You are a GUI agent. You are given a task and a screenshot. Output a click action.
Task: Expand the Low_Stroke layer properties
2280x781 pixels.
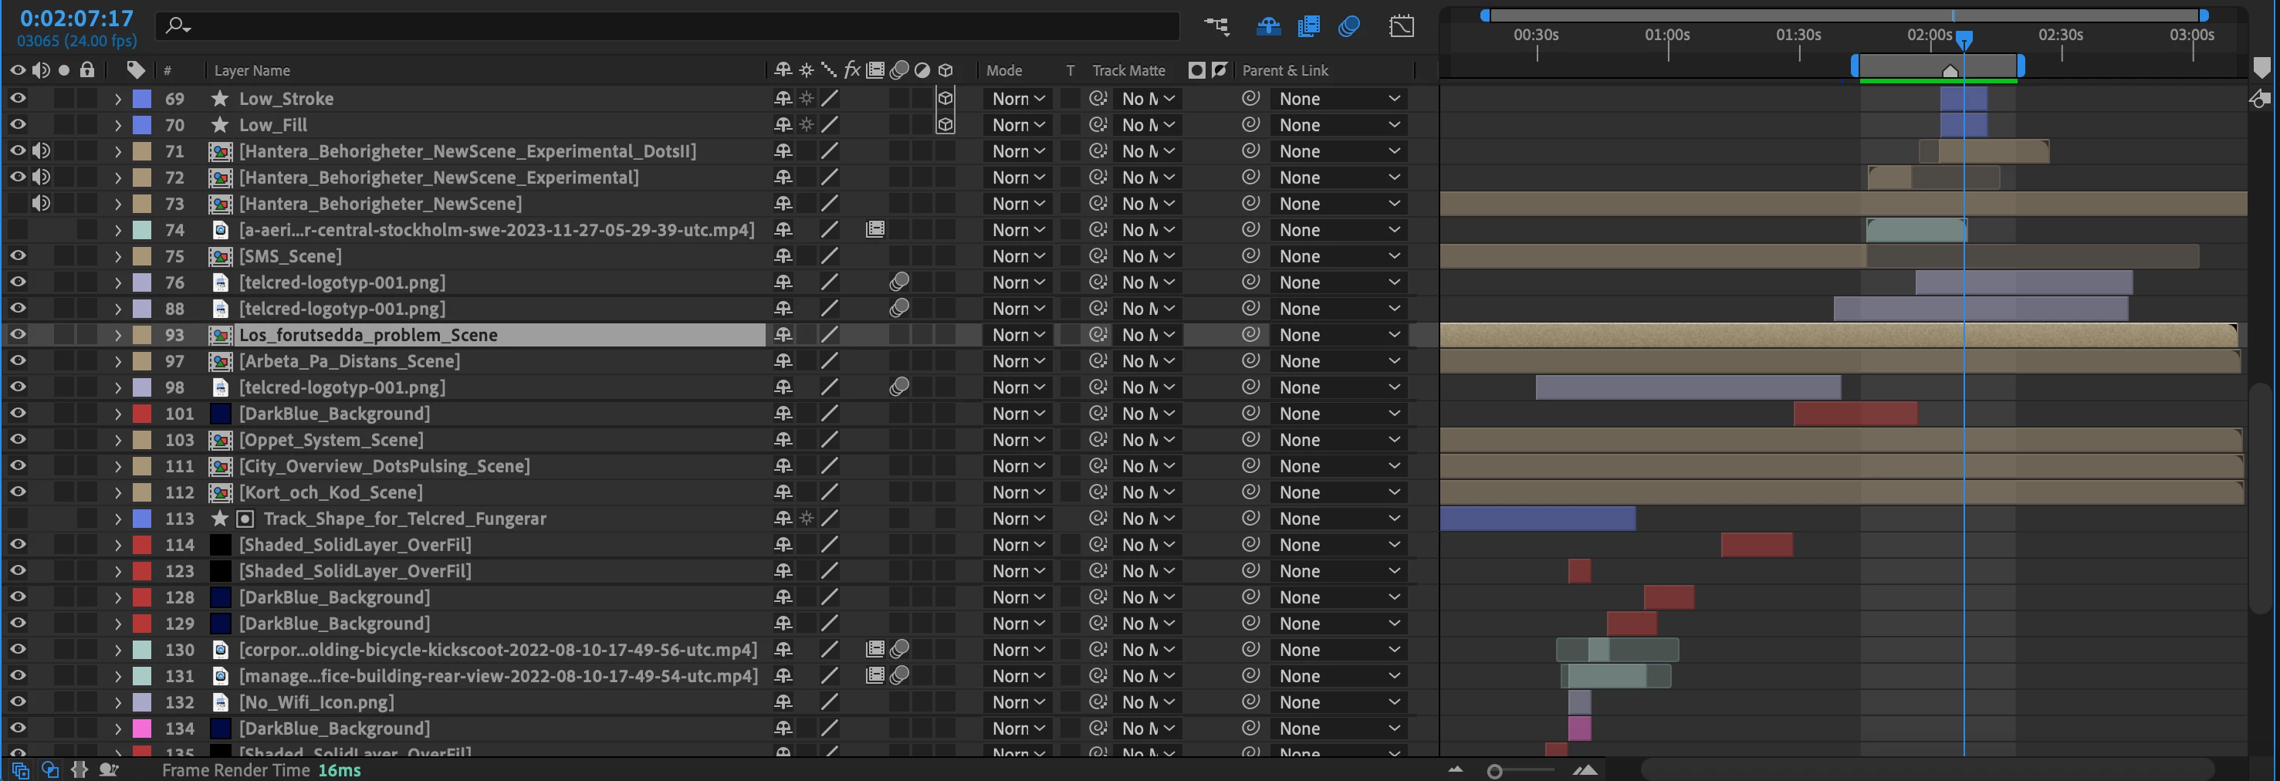[x=118, y=98]
